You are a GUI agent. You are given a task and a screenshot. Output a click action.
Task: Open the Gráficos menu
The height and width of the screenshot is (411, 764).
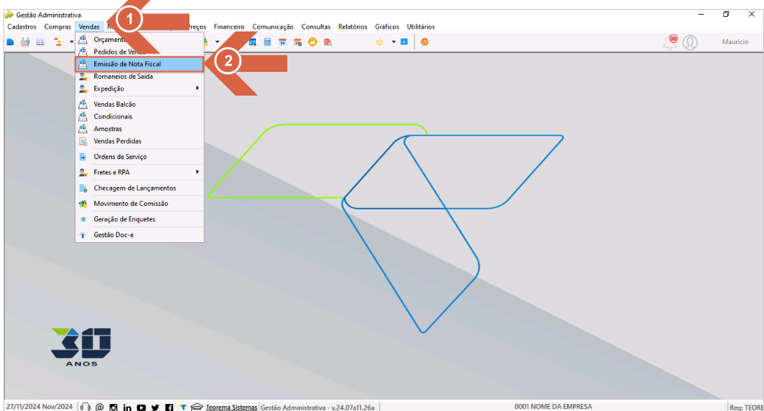(387, 27)
